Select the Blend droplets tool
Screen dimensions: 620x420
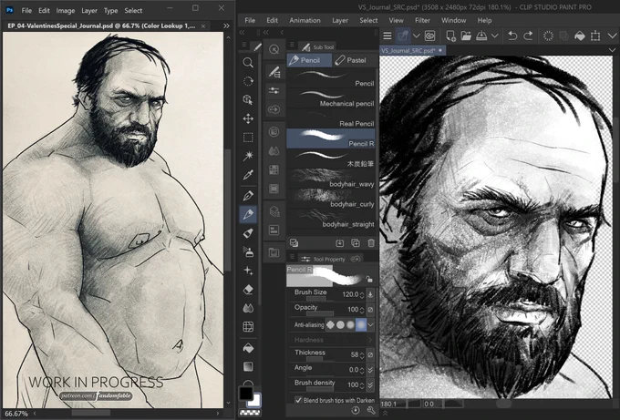[248, 308]
